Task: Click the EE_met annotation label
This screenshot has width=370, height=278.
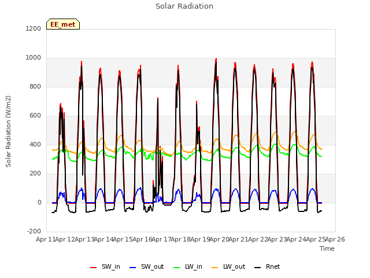Action: pos(63,24)
